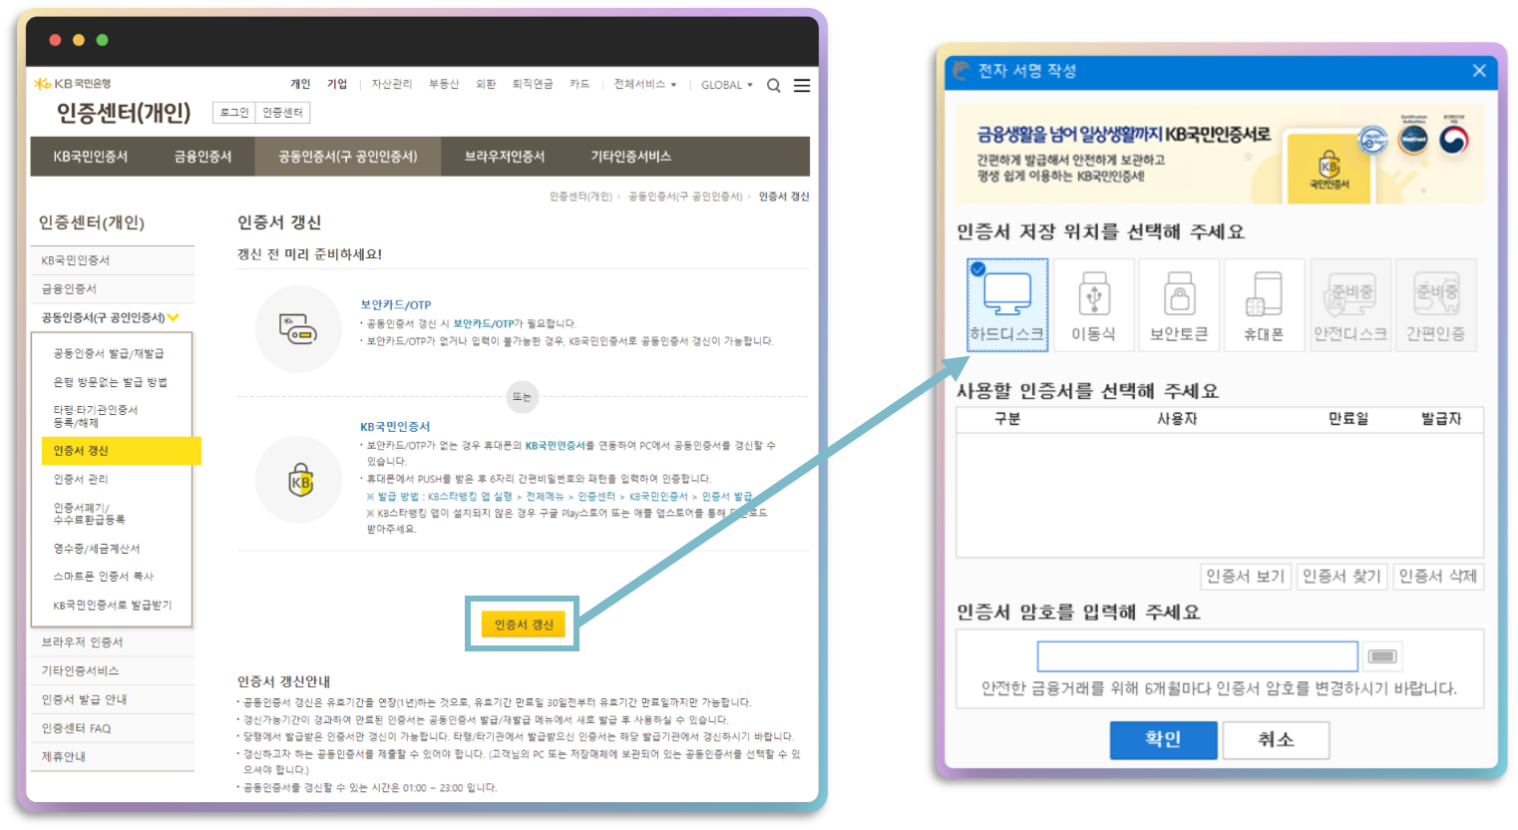1518x830 pixels.
Task: Select 기업 in top menu
Action: [x=337, y=84]
